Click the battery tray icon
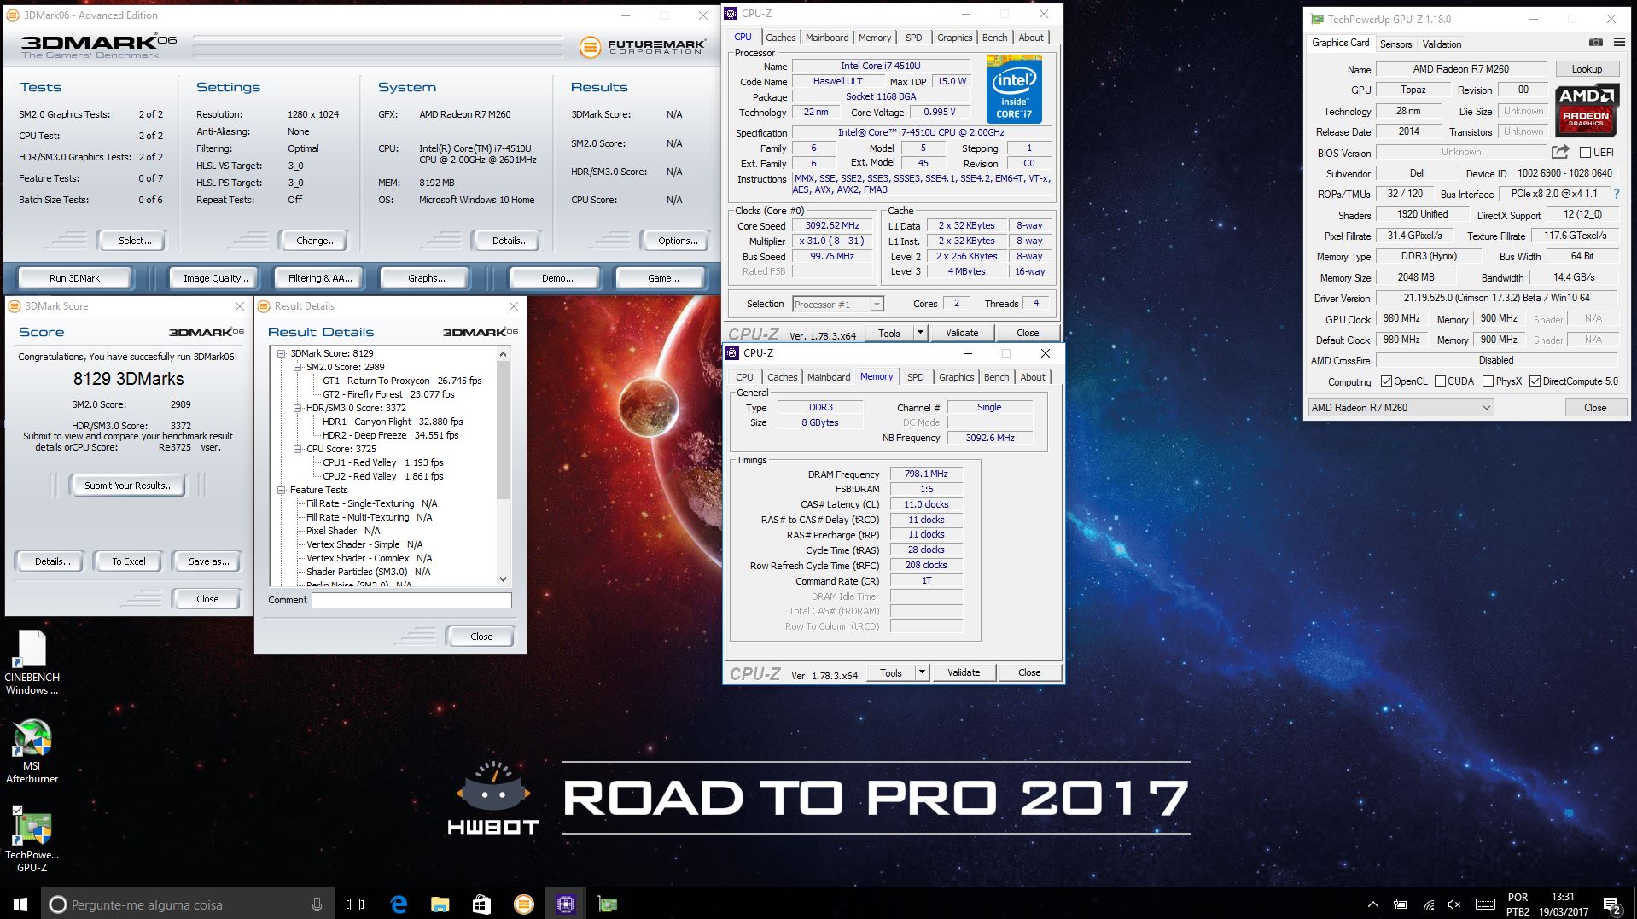1637x919 pixels. pos(1401,904)
